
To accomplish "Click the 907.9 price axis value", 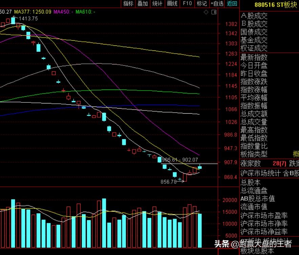I will [231, 162].
